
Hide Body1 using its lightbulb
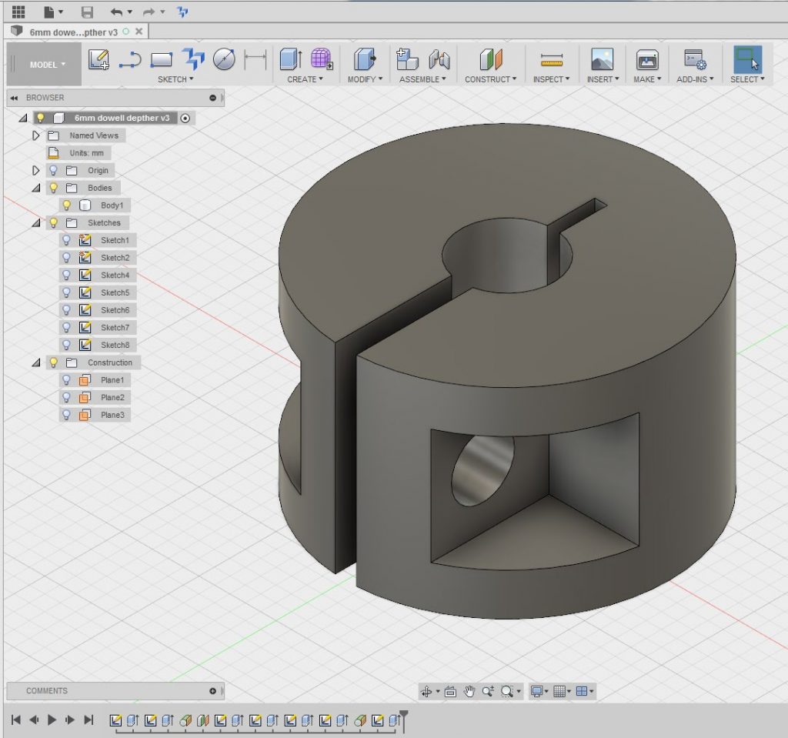67,205
